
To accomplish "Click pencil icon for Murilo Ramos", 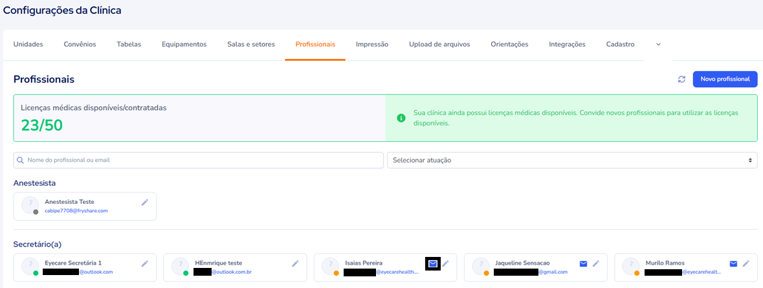I will click(746, 263).
